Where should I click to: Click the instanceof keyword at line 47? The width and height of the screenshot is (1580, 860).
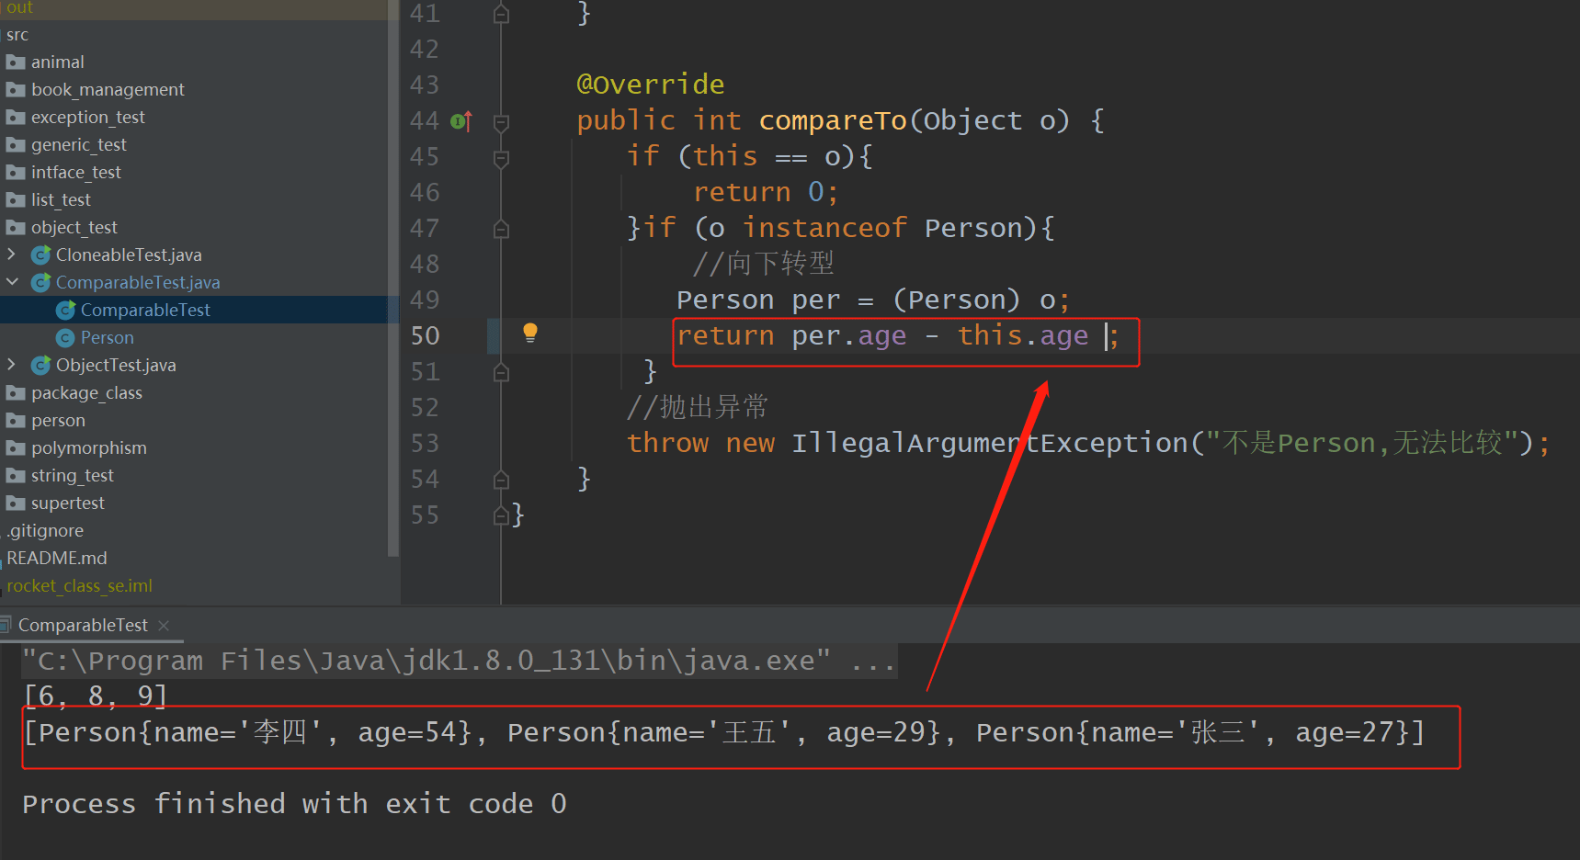(x=825, y=229)
